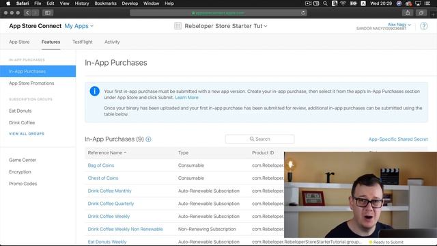Screen dimensions: 437x246
Task: Open Spotlight search in menu bar
Action: pyautogui.click(x=325, y=3)
